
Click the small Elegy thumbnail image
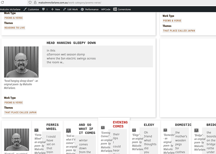(x=134, y=130)
